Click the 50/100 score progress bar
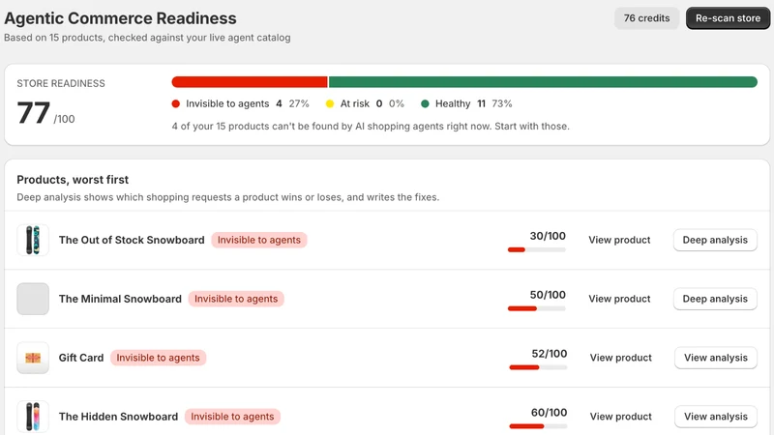774x435 pixels. (x=537, y=308)
